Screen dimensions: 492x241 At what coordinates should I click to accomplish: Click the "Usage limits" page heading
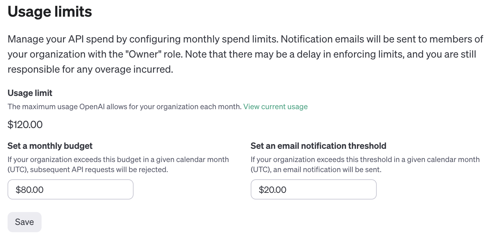(50, 12)
